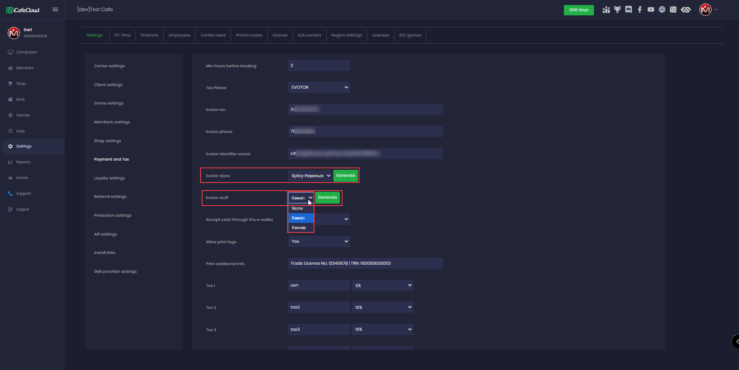Open Loyalty settings in settings list
This screenshot has height=370, width=739.
click(x=109, y=178)
